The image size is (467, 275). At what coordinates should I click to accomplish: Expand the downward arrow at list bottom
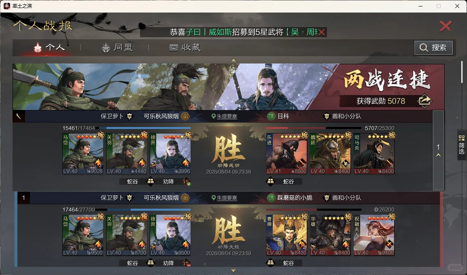234,270
